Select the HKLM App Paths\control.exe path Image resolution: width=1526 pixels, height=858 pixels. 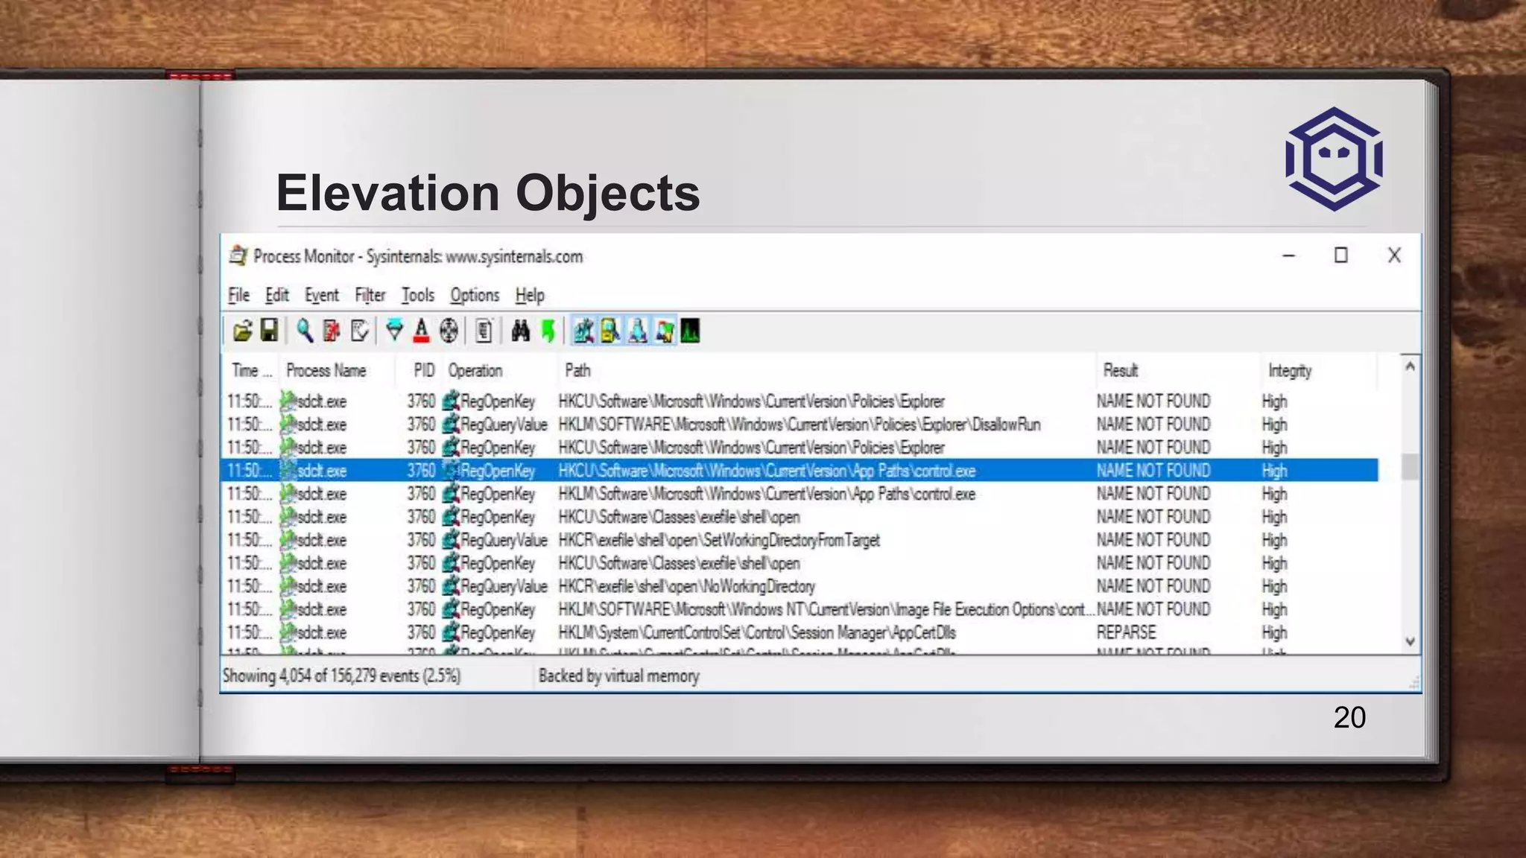(767, 494)
